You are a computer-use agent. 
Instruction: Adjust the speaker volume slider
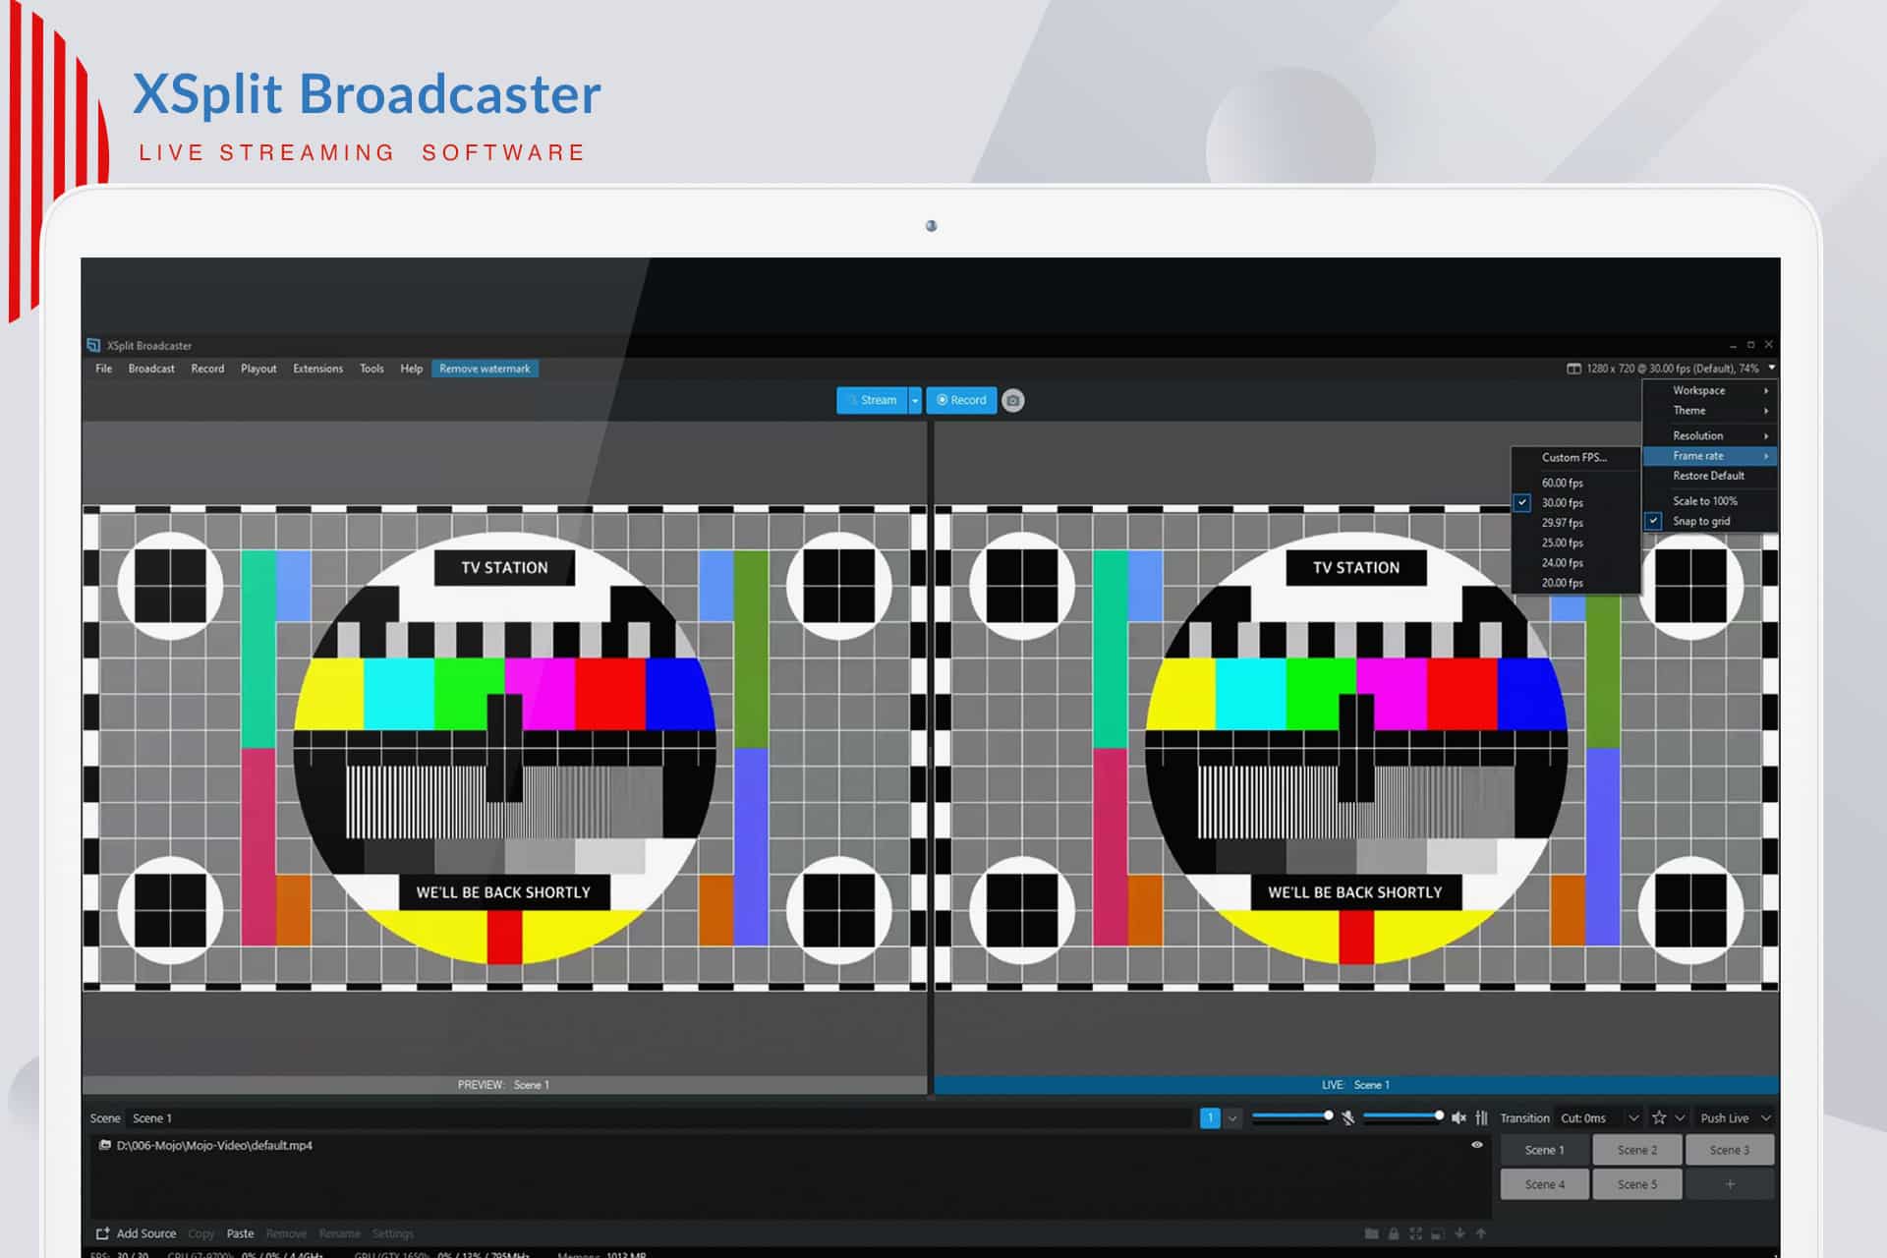pyautogui.click(x=1403, y=1116)
